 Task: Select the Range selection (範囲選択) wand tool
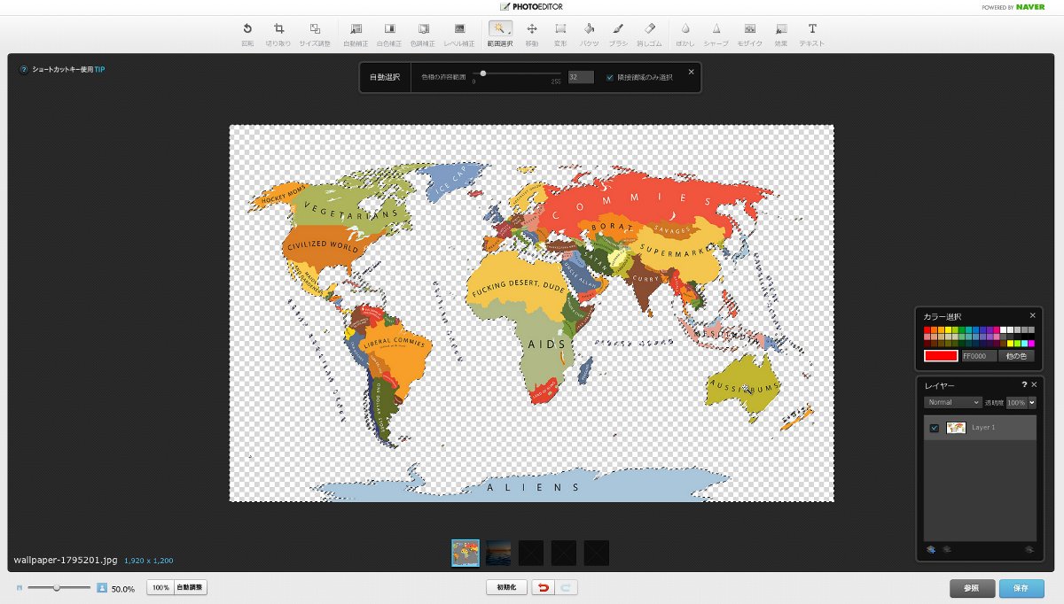click(x=500, y=34)
